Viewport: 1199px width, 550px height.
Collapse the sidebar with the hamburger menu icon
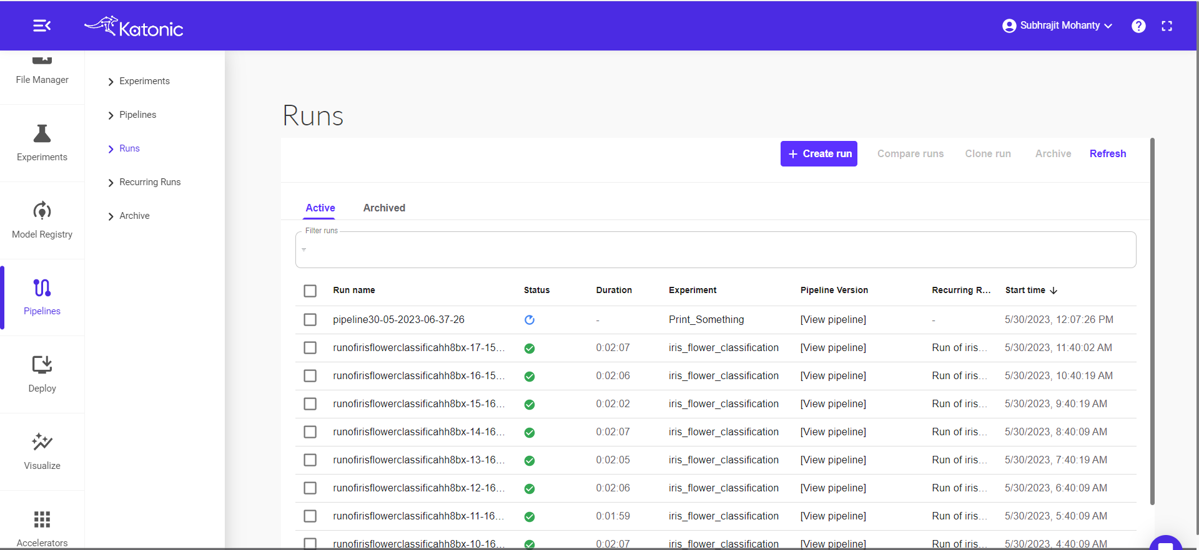tap(42, 26)
